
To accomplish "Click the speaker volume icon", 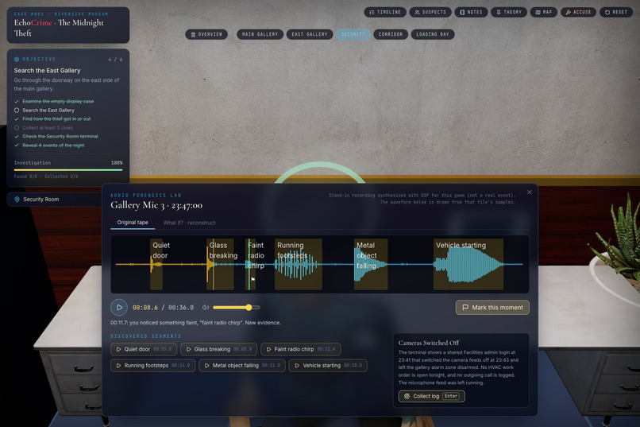I will pyautogui.click(x=206, y=307).
